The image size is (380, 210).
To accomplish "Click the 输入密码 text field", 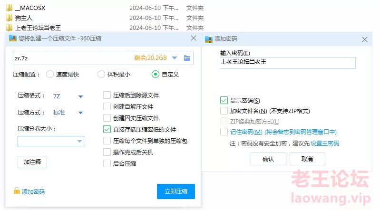I will 287,63.
